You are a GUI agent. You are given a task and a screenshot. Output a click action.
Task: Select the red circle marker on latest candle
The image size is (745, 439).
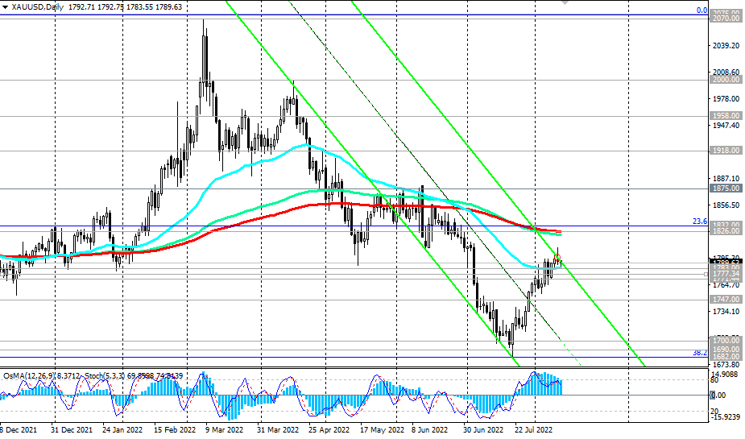tap(558, 257)
